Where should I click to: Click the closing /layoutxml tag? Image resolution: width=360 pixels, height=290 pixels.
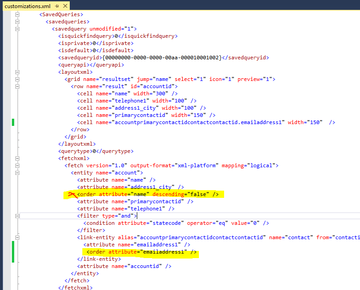(x=77, y=144)
